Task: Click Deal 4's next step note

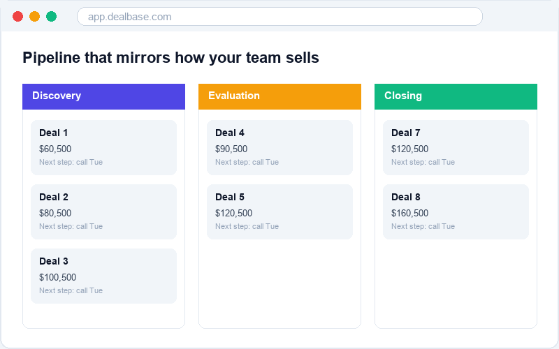Action: click(247, 162)
